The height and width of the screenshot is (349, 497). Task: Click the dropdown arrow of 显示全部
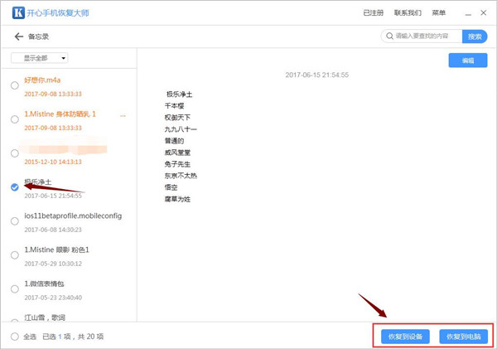[x=64, y=58]
